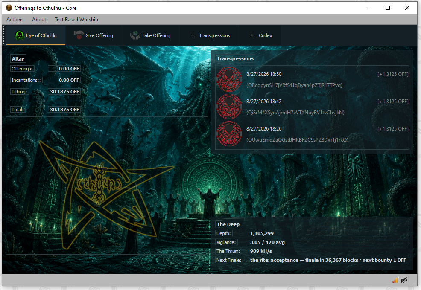Click The Deep panel heading
The height and width of the screenshot is (290, 421).
[x=228, y=224]
